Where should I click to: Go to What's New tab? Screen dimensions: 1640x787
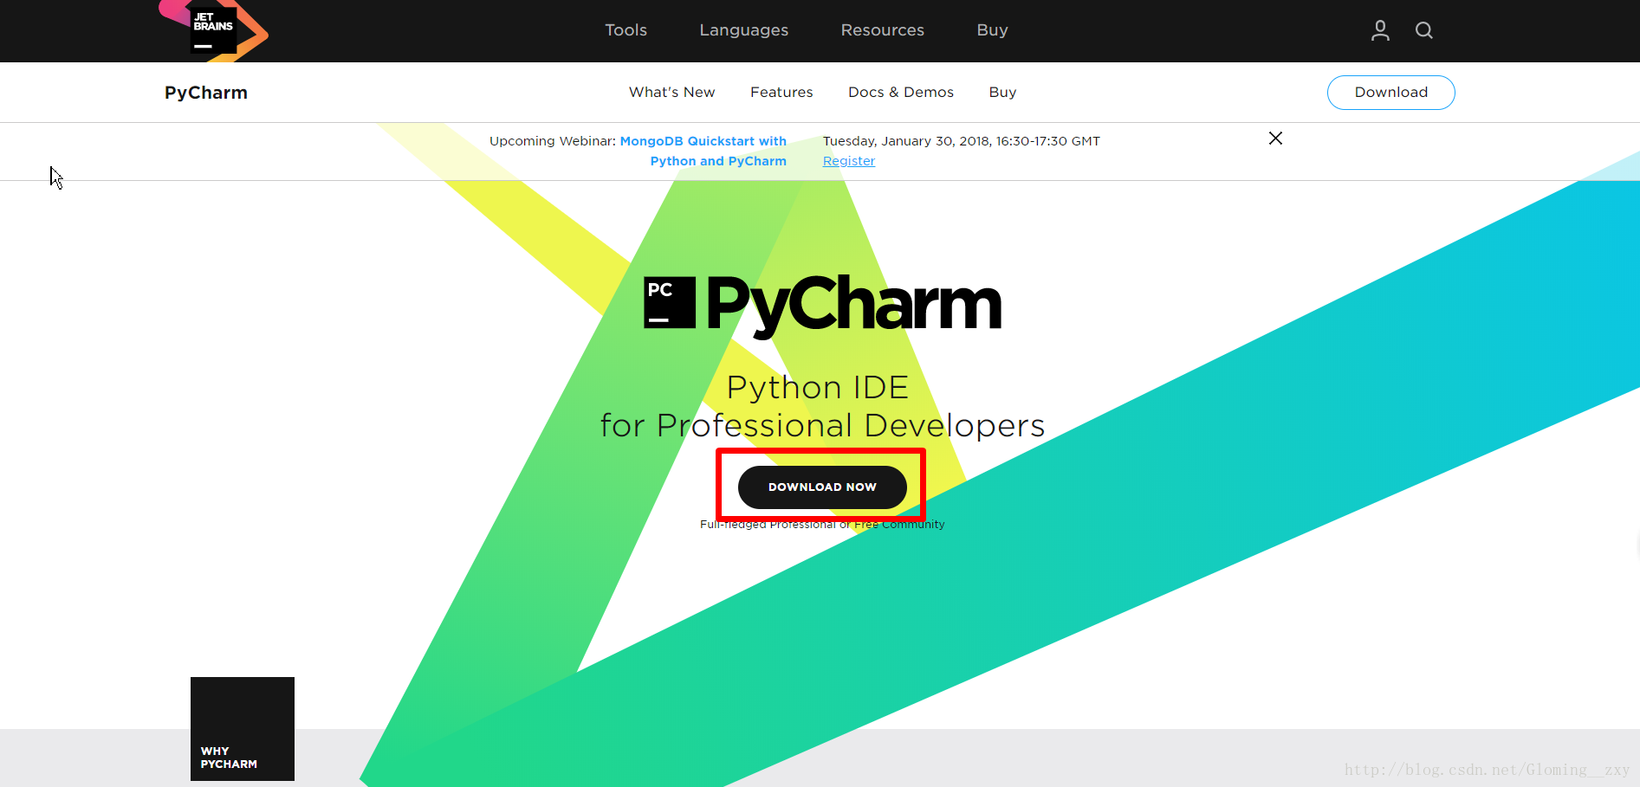(x=671, y=92)
